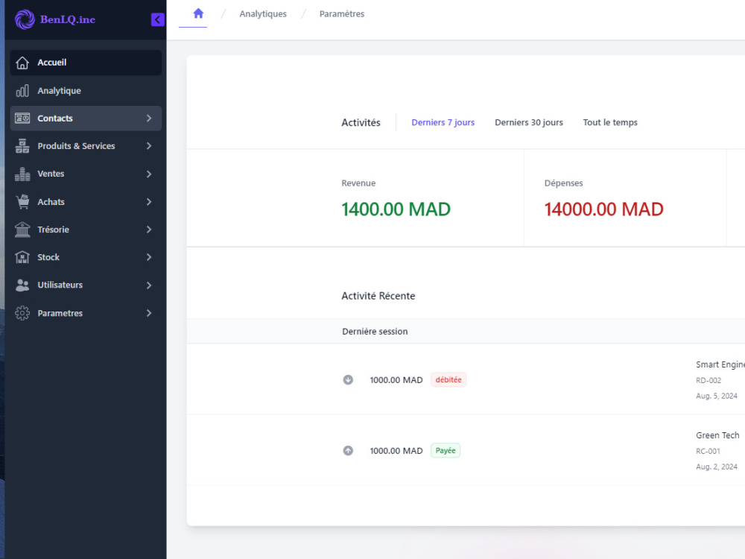The height and width of the screenshot is (559, 745).
Task: Click the RD-002 reference
Action: (x=708, y=381)
